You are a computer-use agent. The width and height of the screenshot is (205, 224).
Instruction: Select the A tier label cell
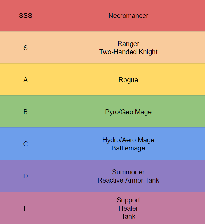tap(25, 80)
